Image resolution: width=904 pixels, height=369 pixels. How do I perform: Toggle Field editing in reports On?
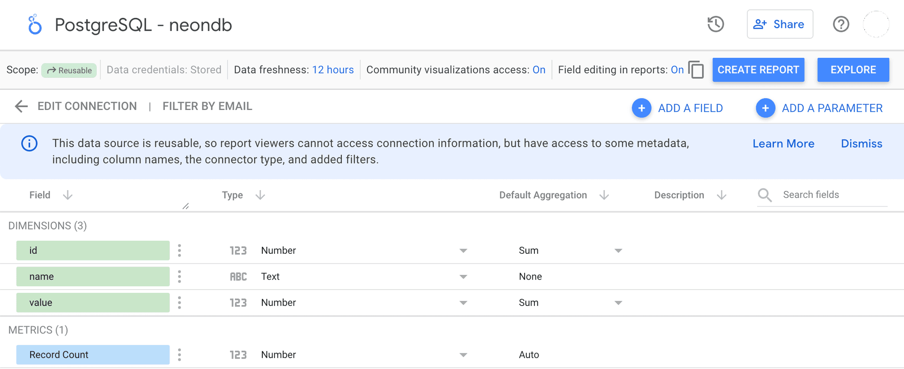677,70
